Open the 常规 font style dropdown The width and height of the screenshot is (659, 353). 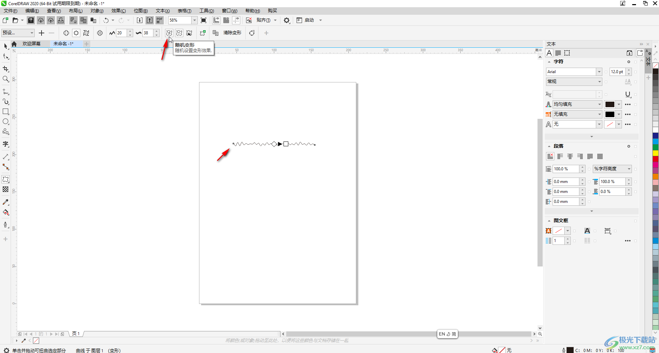599,82
